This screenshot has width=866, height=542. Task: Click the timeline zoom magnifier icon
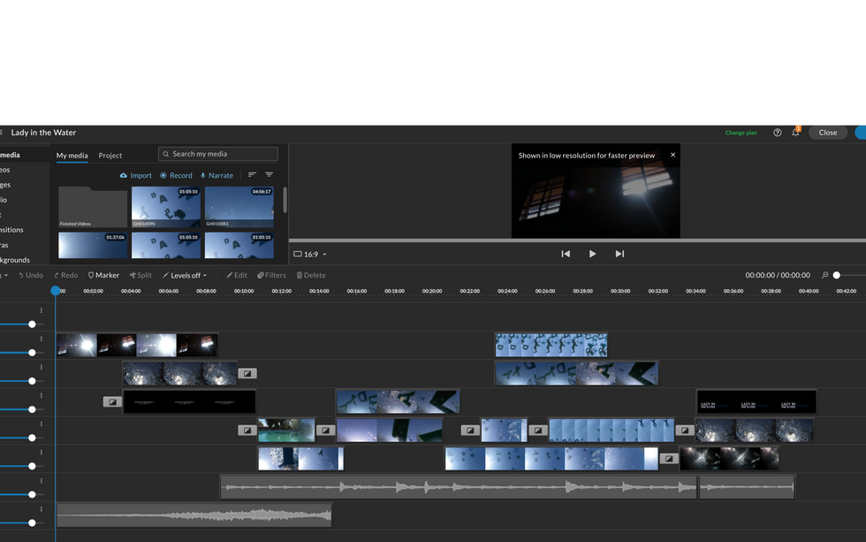[x=825, y=275]
